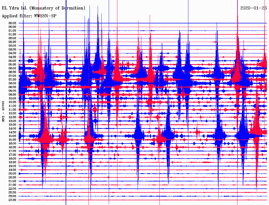Select the 13:30 time label
The width and height of the screenshot is (269, 205).
point(12,125)
